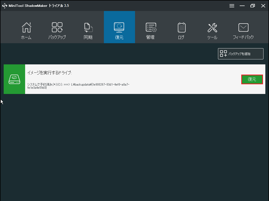Screen dimensions: 269x201
Task: Click the フィードバック envelope icon
Action: [243, 27]
